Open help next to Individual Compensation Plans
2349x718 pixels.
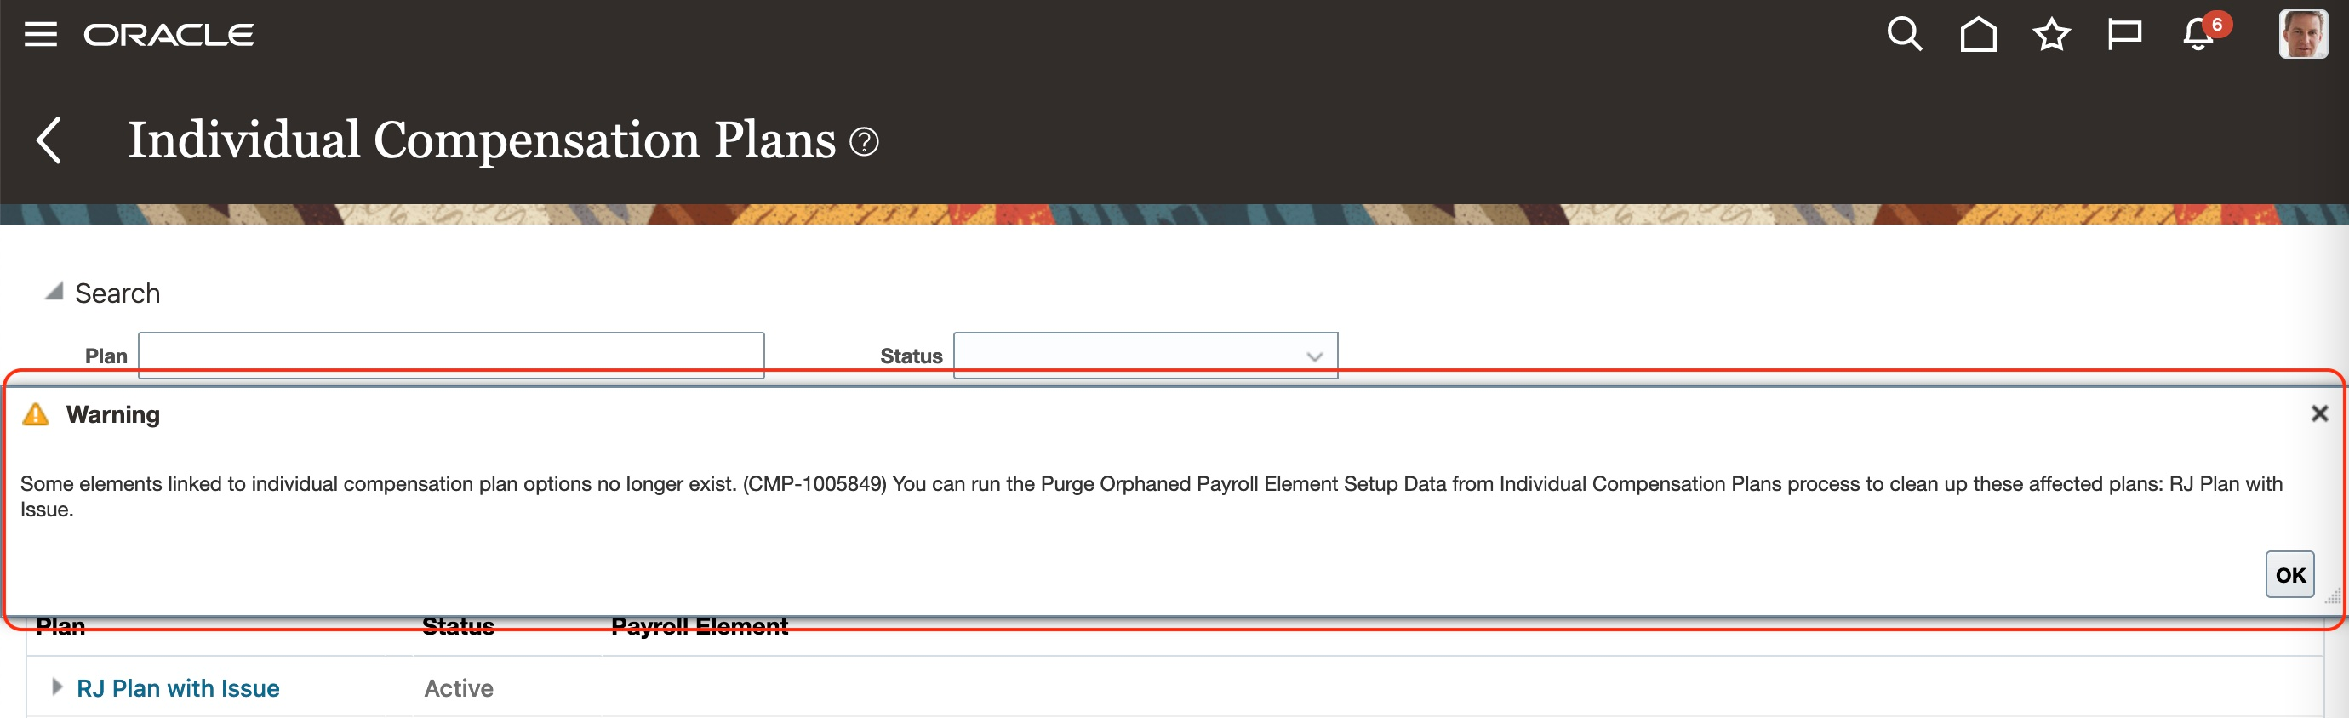point(864,142)
